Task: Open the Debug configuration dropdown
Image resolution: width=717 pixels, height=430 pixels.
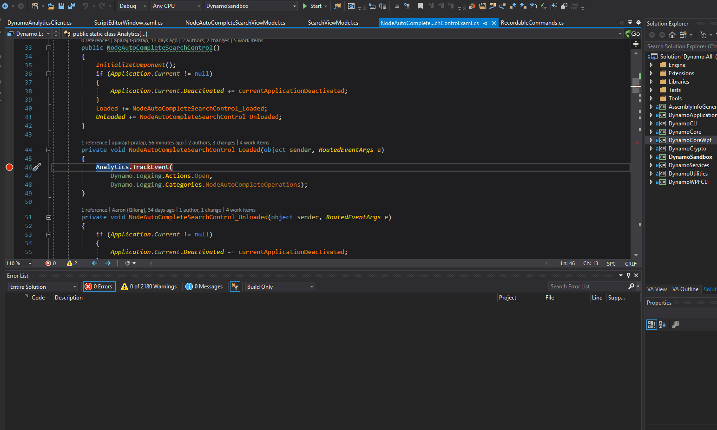Action: click(132, 6)
